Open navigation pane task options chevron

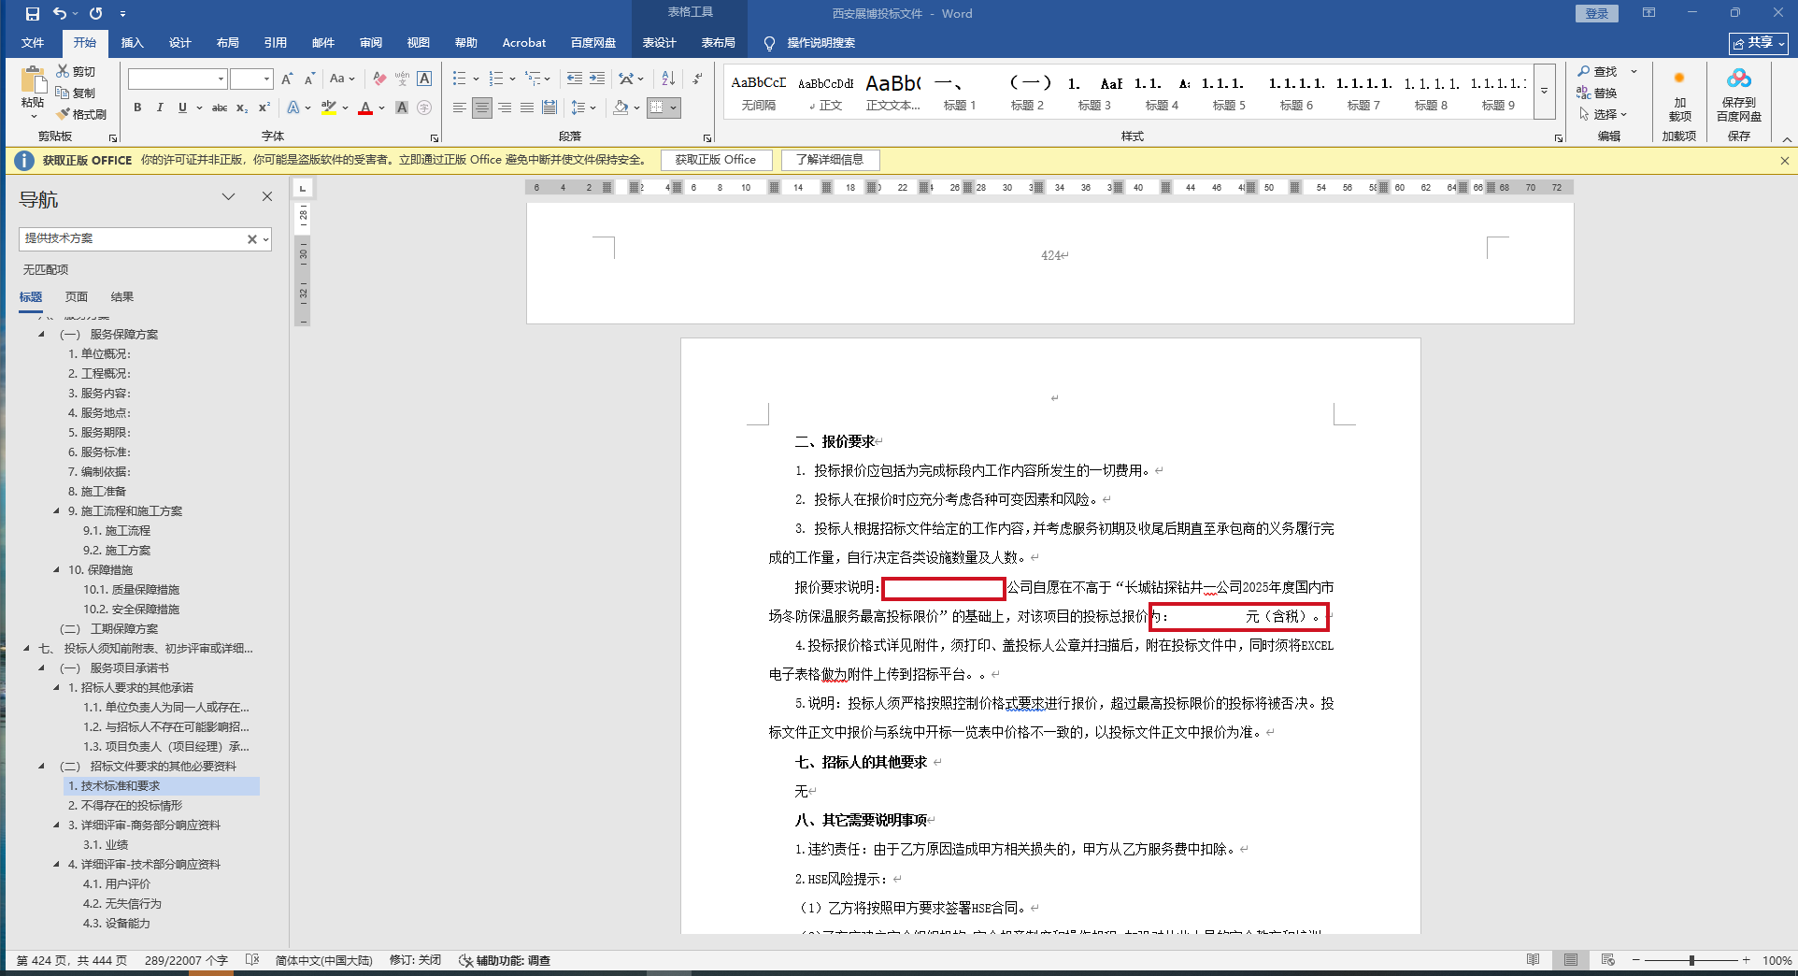click(228, 196)
